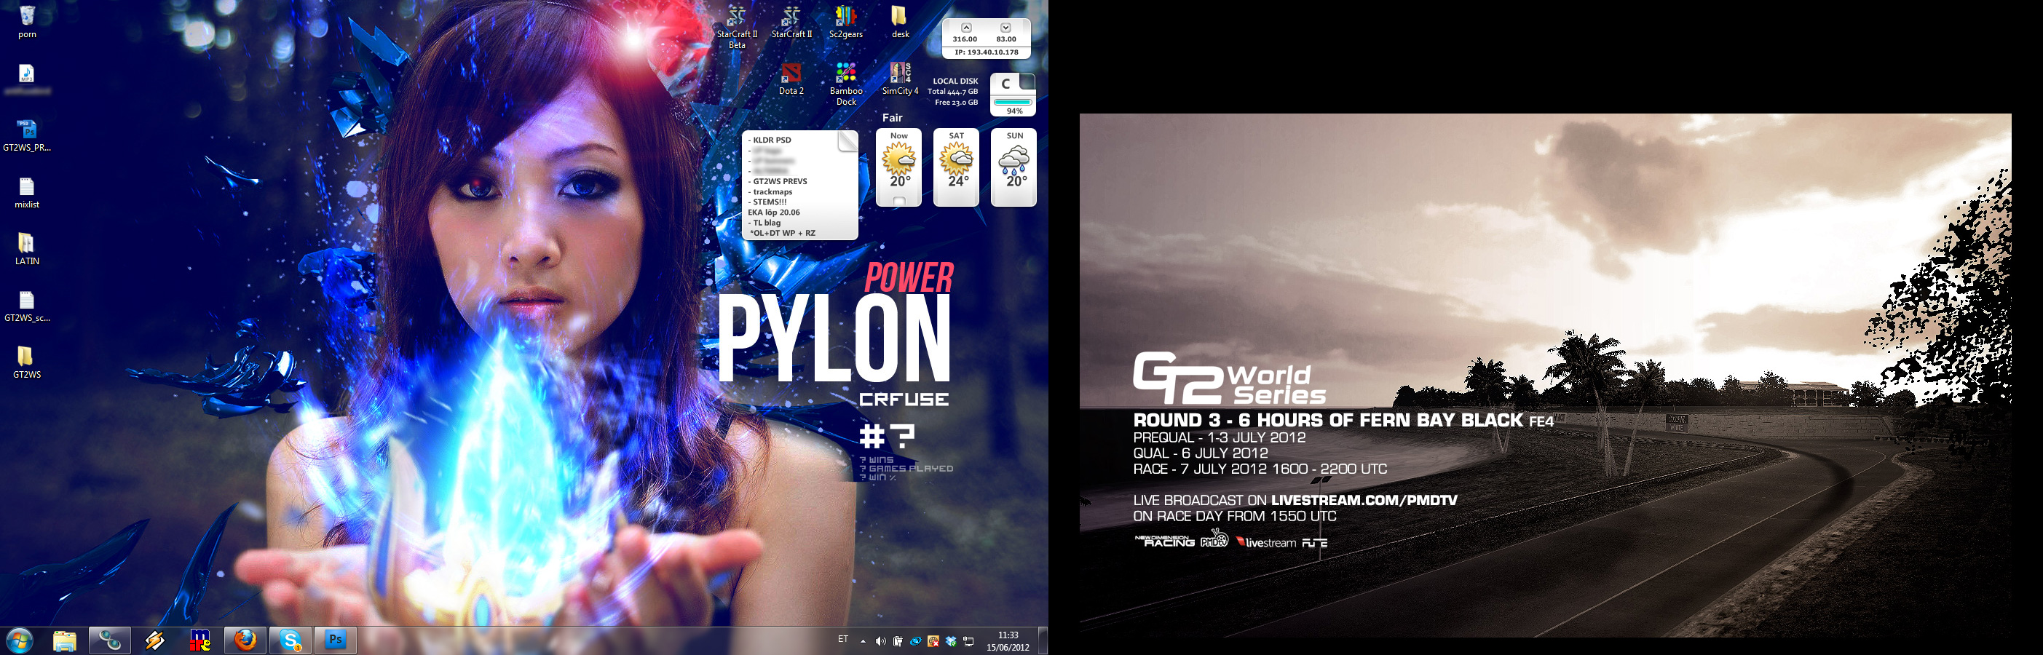Select the GT2WS_sc... text file icon
Image resolution: width=2043 pixels, height=655 pixels.
(27, 306)
